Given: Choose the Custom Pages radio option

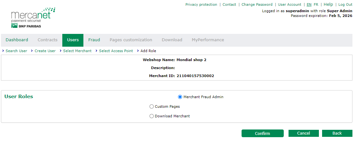Looking at the screenshot, I should (151, 106).
